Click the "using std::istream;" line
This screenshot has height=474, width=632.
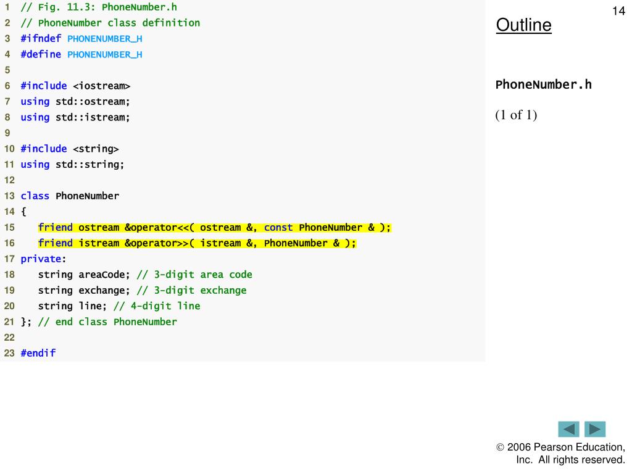click(75, 117)
